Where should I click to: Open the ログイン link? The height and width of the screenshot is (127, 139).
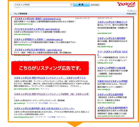coord(132,11)
